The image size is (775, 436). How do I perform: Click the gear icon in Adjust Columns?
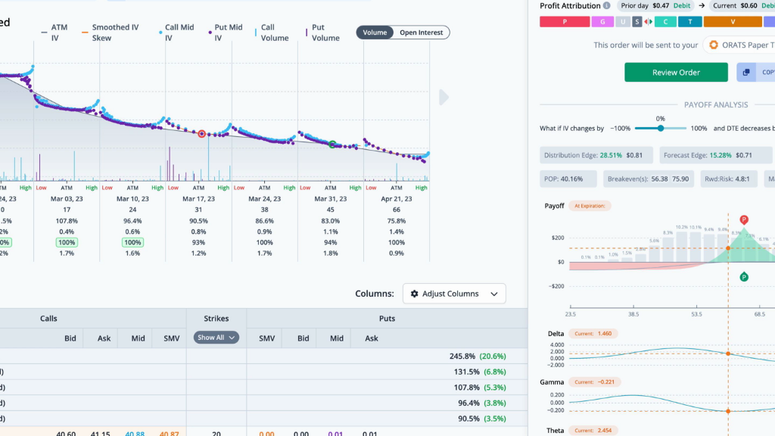(414, 294)
